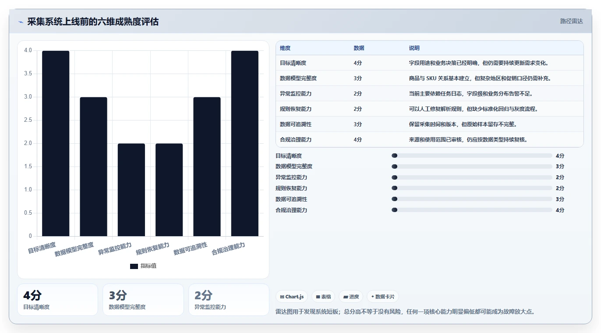Click the description starting 可以人工修复解析规则
Image resolution: width=601 pixels, height=333 pixels.
tap(474, 109)
